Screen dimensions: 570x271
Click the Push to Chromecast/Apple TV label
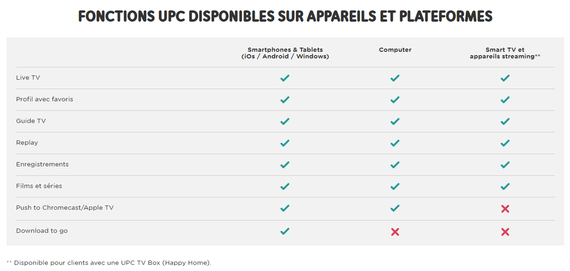(x=65, y=208)
